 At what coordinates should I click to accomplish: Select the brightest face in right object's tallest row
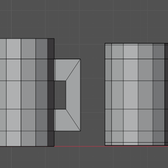tap(131, 95)
